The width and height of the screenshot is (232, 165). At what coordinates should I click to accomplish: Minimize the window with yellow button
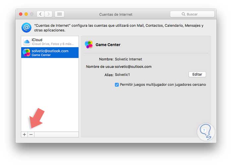[26, 14]
